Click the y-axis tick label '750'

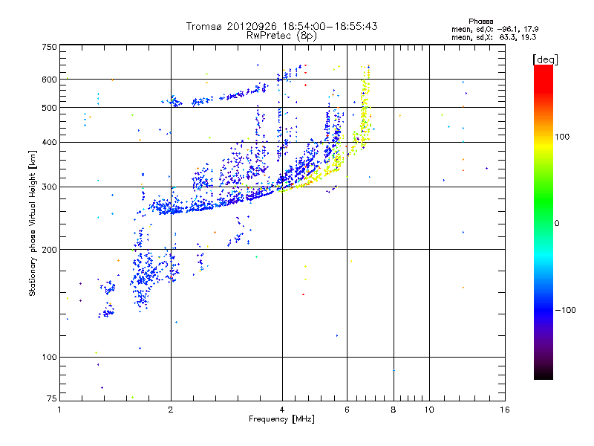coord(50,47)
